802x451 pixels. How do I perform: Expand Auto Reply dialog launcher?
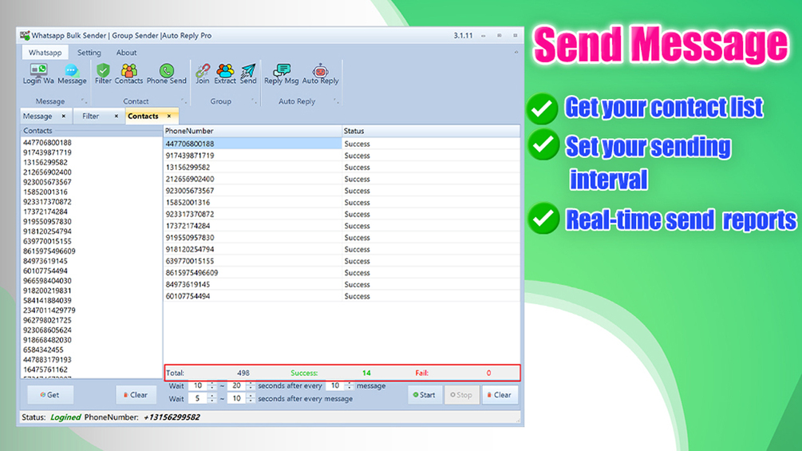pos(336,101)
